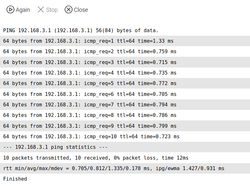Click the icmp_req=8 ping result line
The width and height of the screenshot is (250, 187).
(90, 115)
